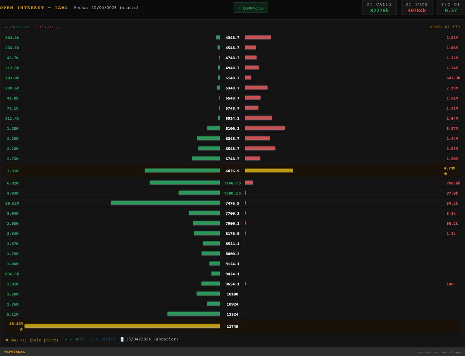Click the white square next to anterior date
The height and width of the screenshot is (356, 465).
point(122,339)
